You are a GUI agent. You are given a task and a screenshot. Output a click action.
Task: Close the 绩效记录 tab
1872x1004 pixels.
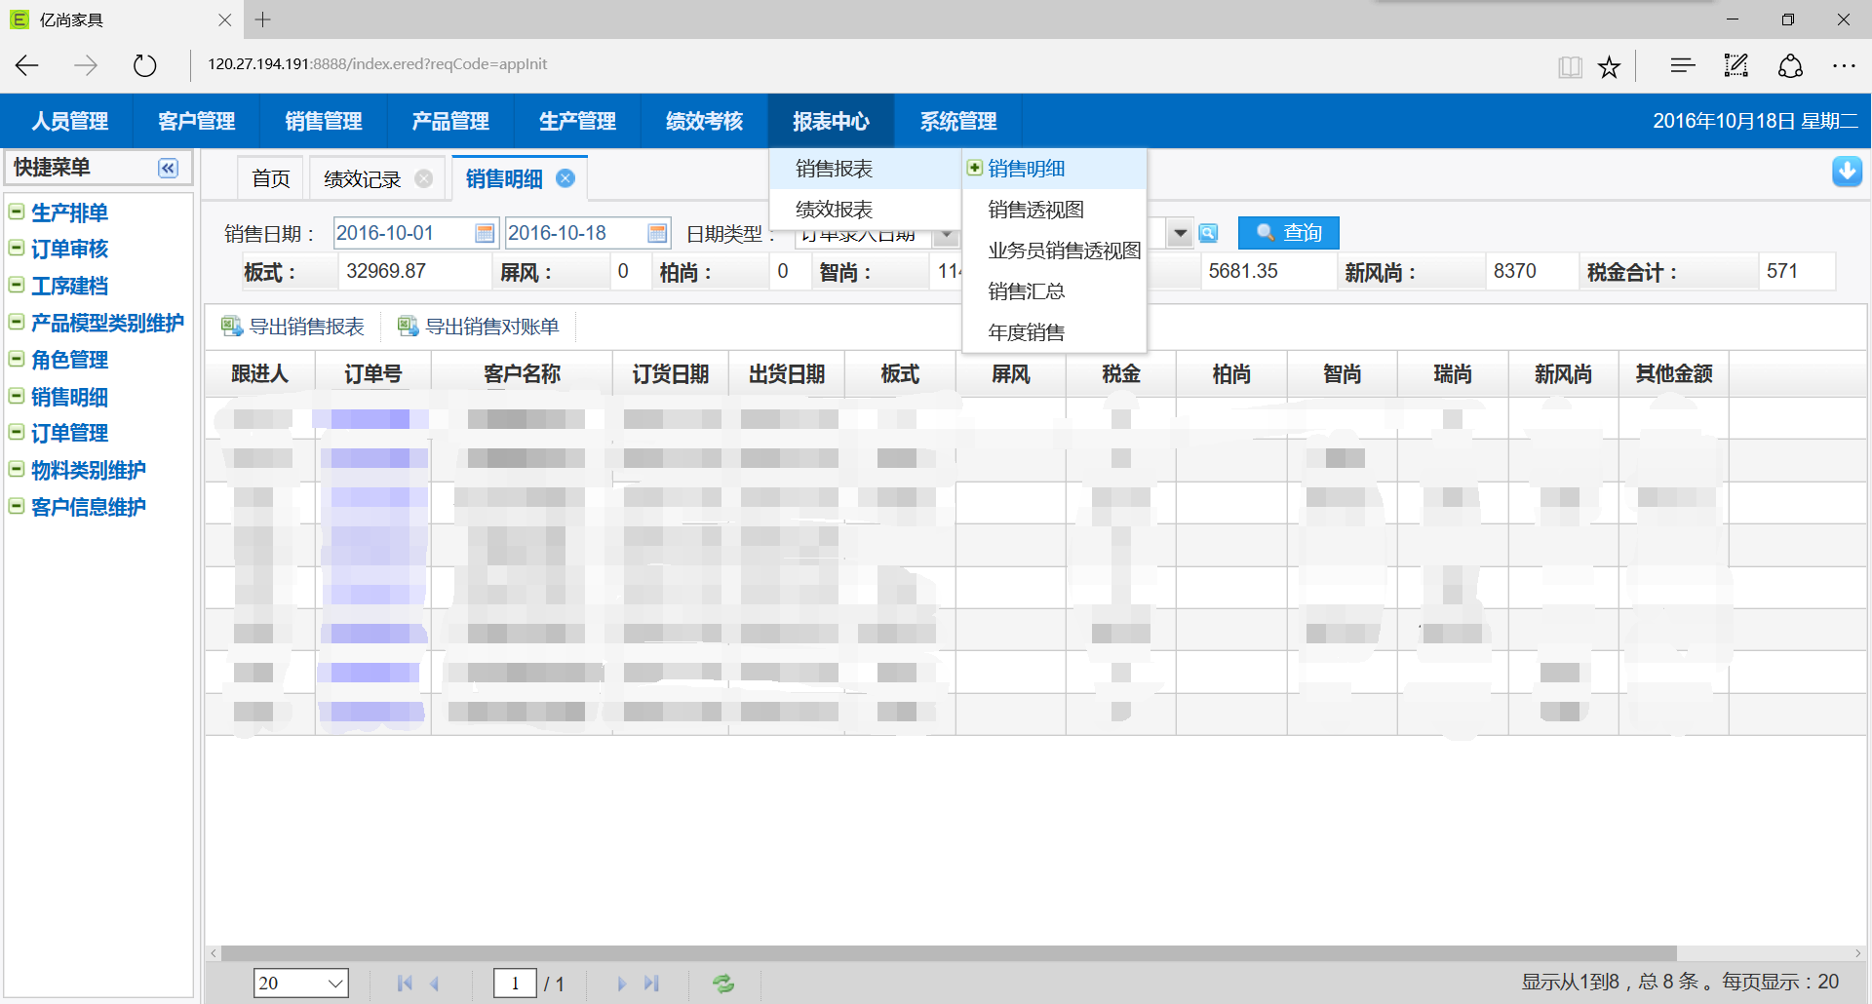click(x=424, y=178)
